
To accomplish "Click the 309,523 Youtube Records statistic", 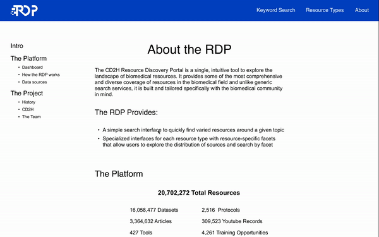I will (232, 221).
